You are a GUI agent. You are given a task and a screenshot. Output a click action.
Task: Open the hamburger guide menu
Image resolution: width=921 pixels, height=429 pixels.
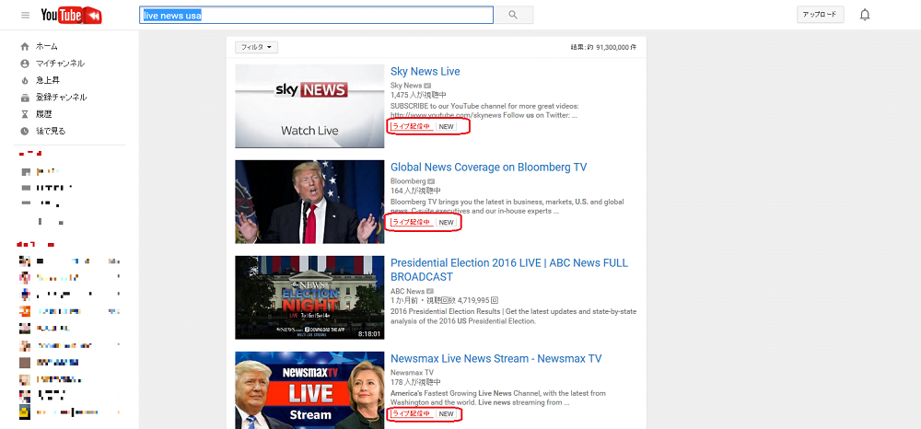point(25,16)
